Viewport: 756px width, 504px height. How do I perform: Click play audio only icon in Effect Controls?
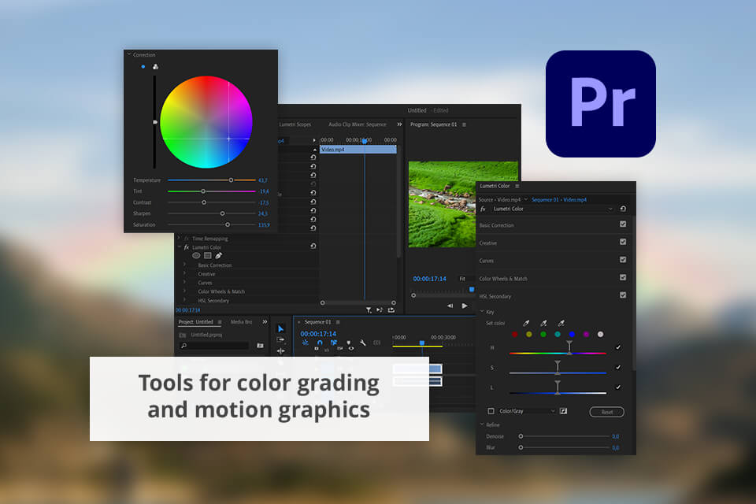point(380,310)
